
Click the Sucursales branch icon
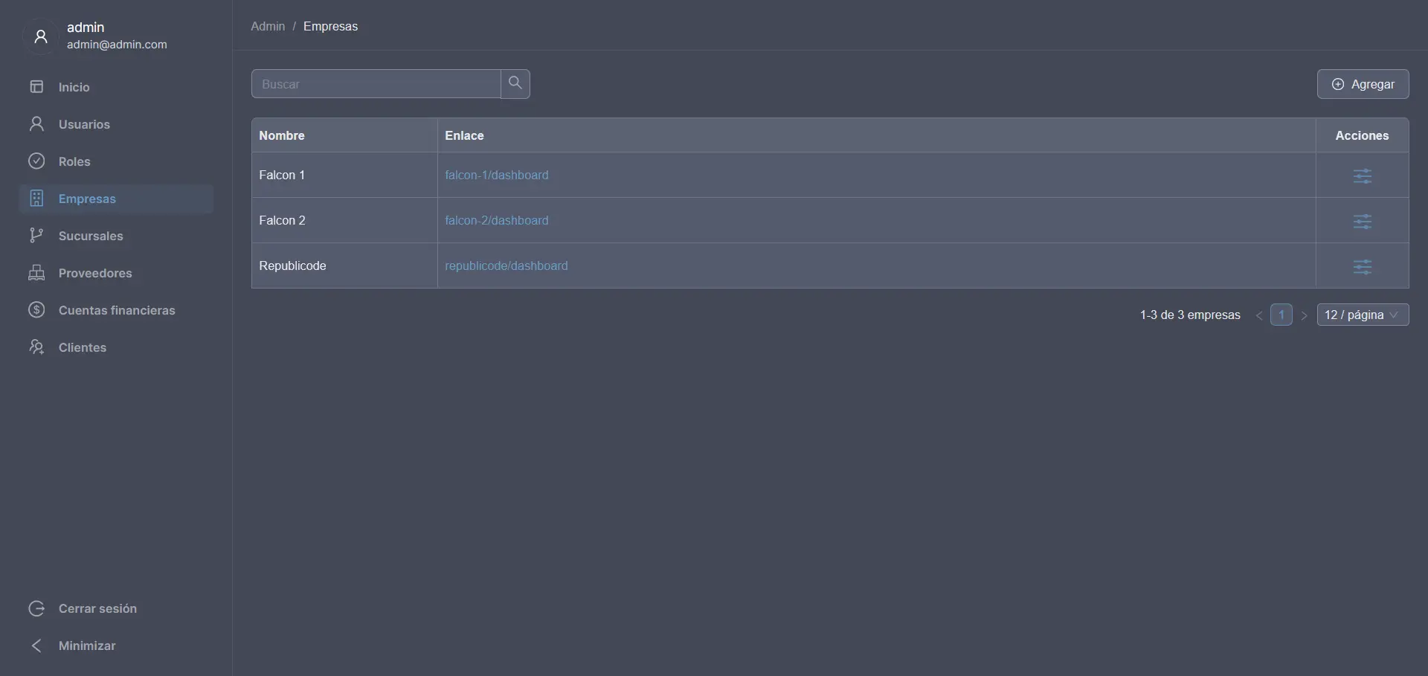point(36,235)
